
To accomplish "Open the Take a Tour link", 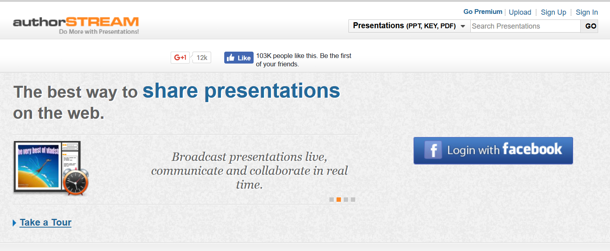I will [x=46, y=222].
